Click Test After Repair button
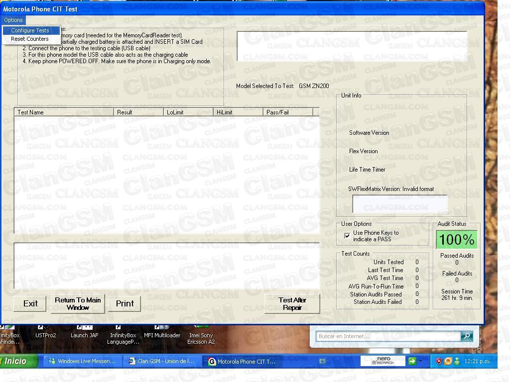The width and height of the screenshot is (510, 382). point(292,304)
